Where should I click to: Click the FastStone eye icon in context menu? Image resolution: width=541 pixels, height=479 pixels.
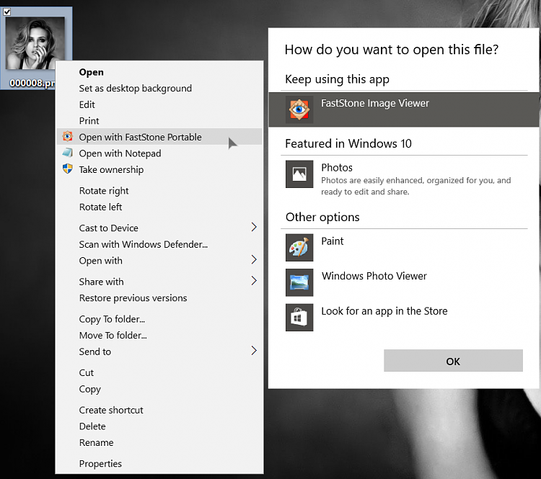[x=68, y=136]
